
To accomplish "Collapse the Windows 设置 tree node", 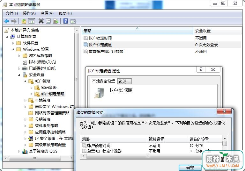I will pyautogui.click(x=13, y=49).
